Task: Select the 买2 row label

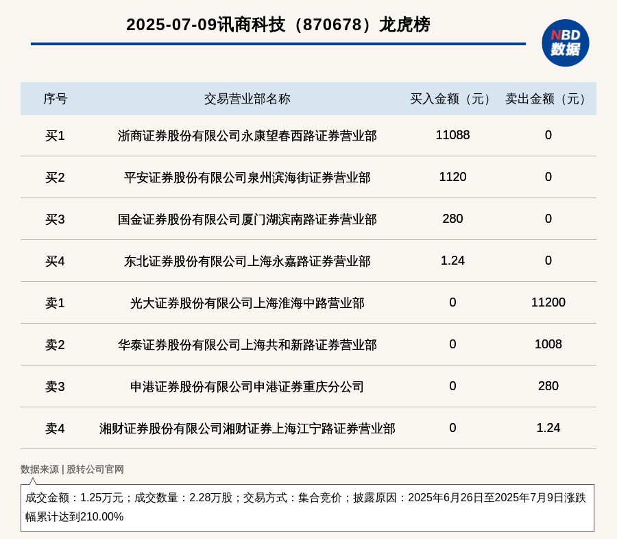Action: (55, 178)
